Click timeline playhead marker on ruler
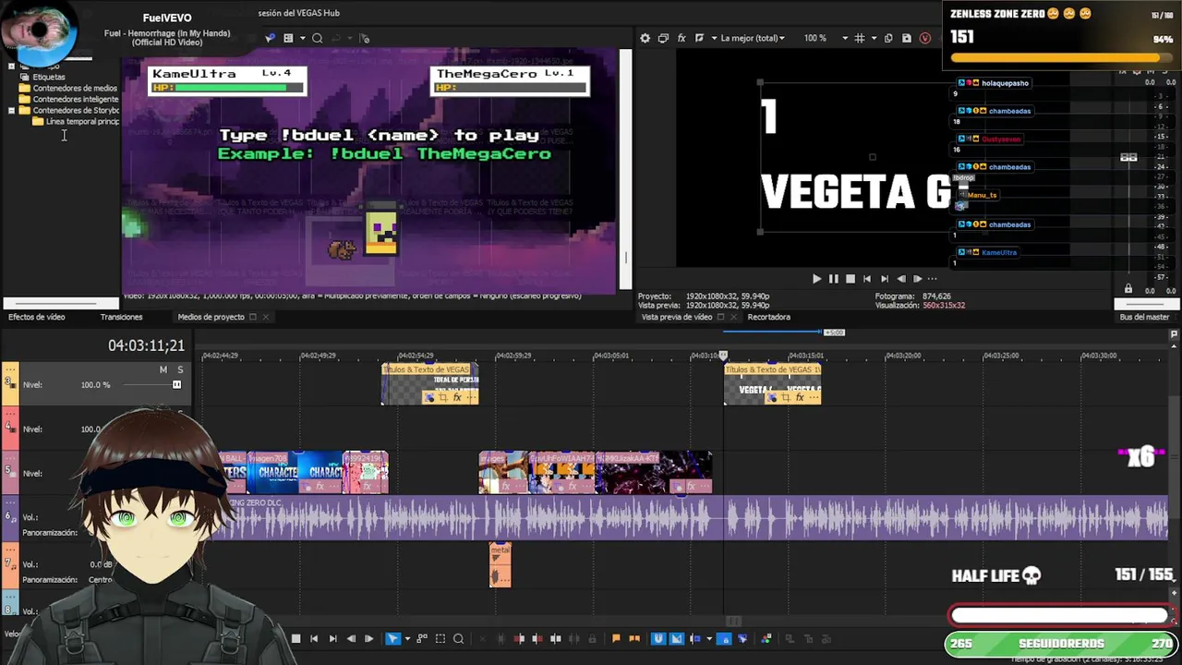 723,355
